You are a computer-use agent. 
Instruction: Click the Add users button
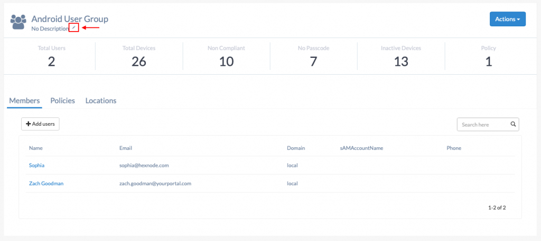click(x=40, y=124)
